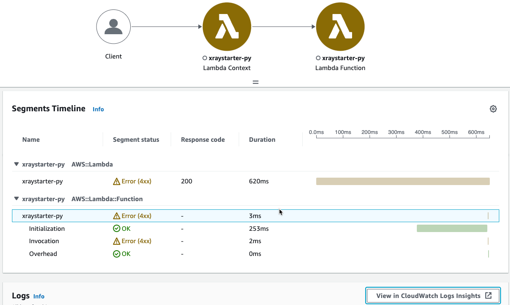Click the OK status text in the Initialization row

point(126,229)
